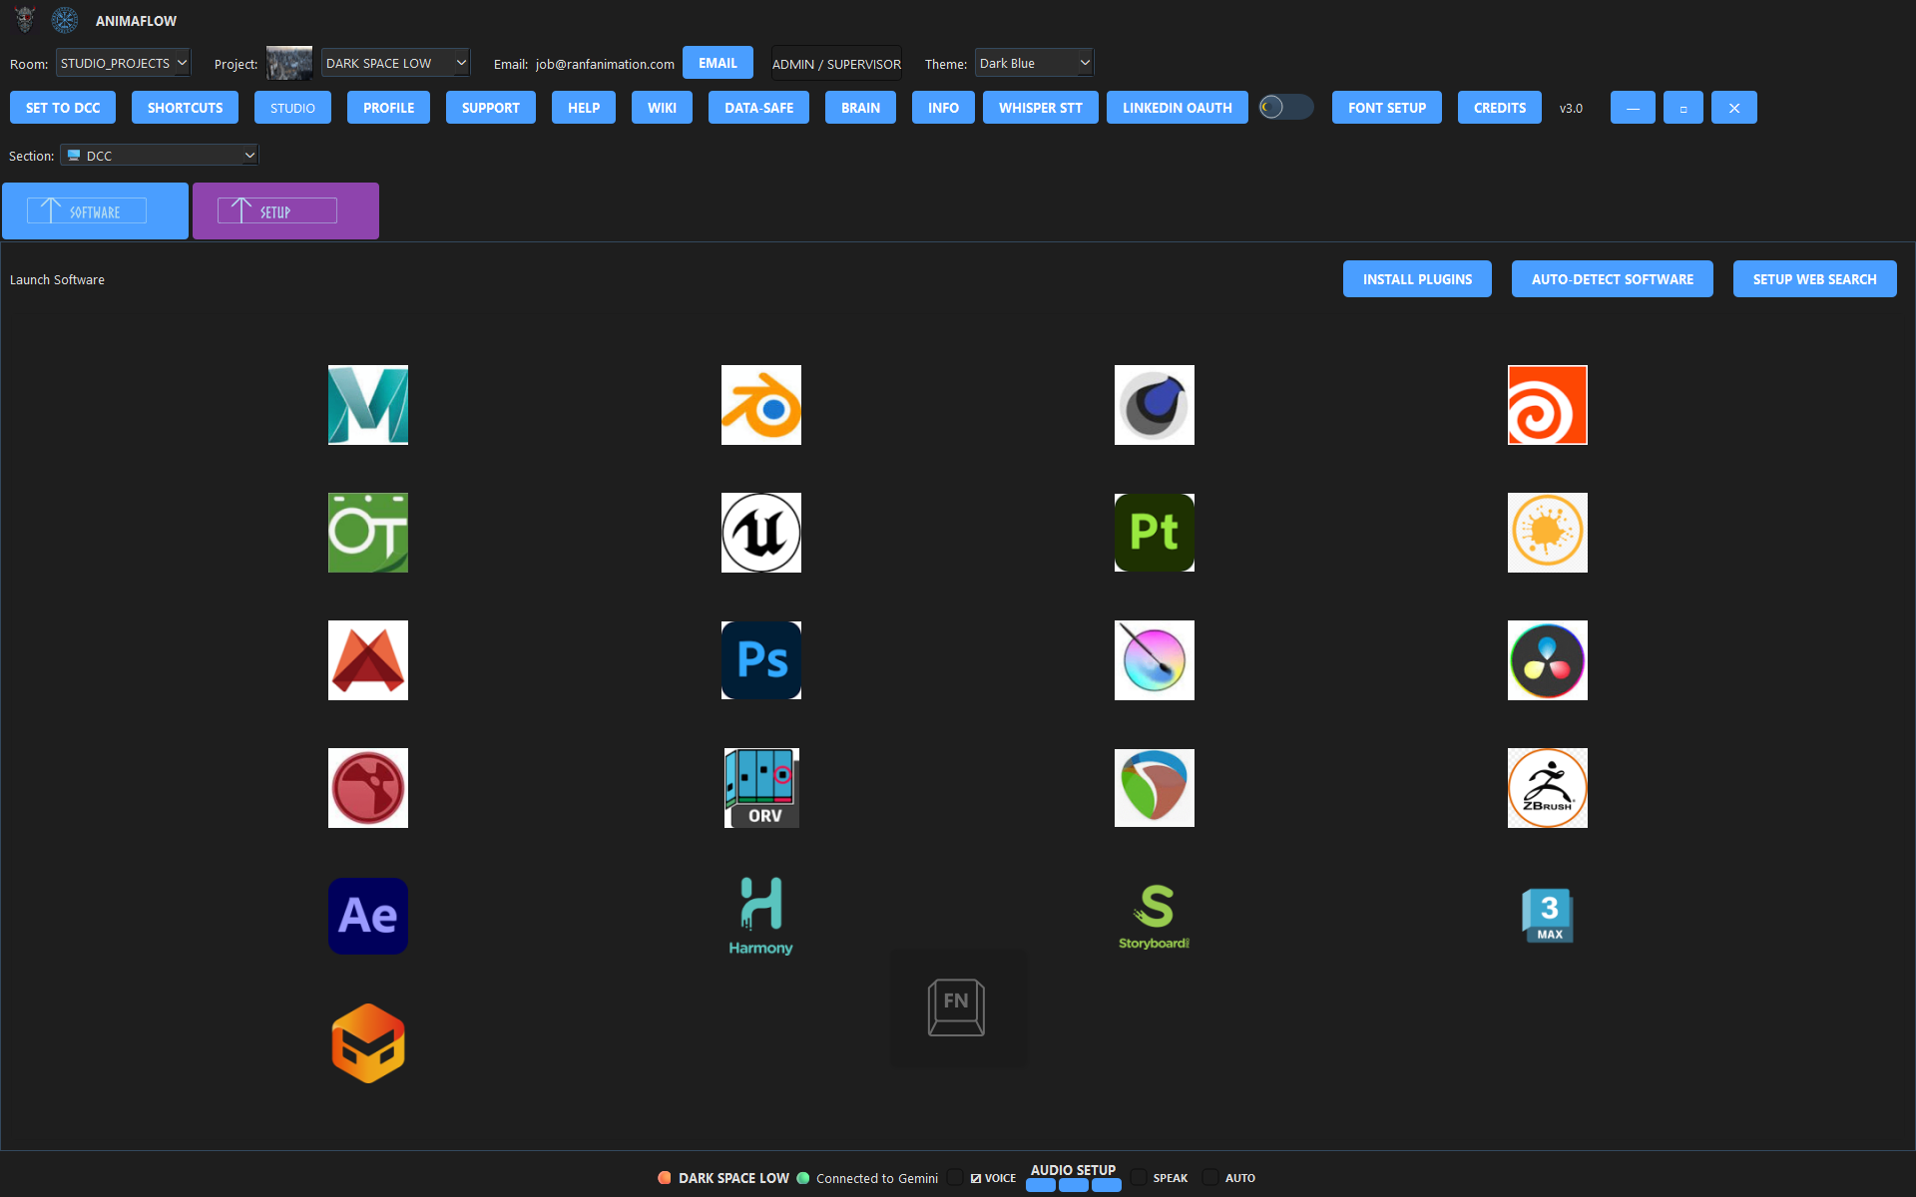This screenshot has height=1197, width=1916.
Task: Switch to the SETUP tab
Action: (285, 210)
